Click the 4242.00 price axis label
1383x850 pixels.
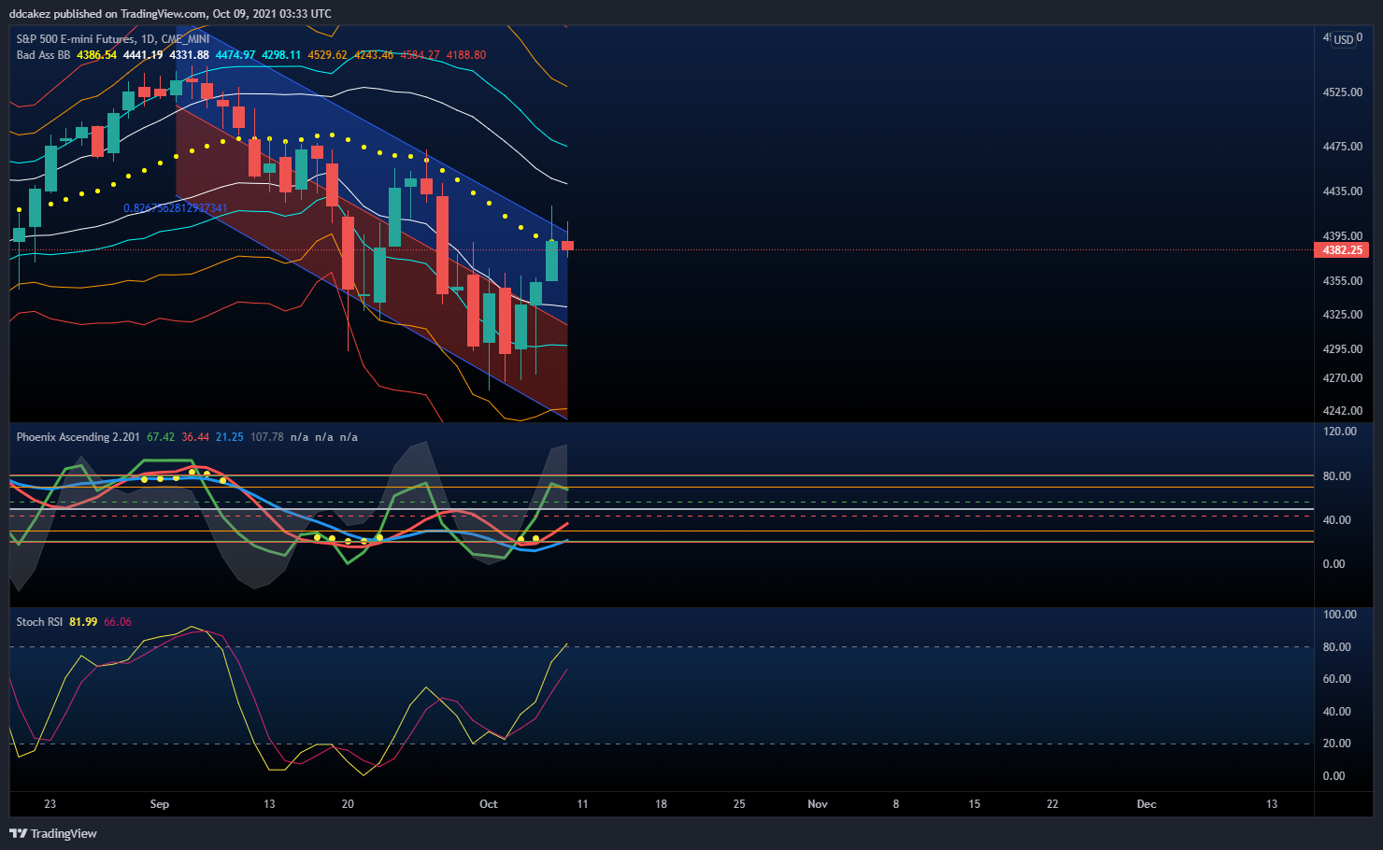click(1342, 411)
